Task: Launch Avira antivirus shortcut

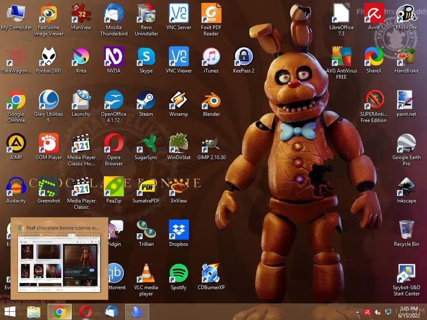Action: (x=374, y=17)
